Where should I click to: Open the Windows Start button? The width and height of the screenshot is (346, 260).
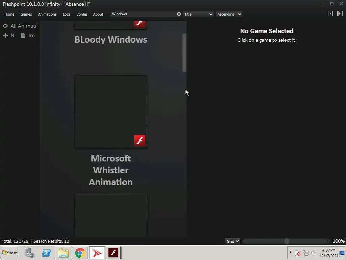pyautogui.click(x=9, y=253)
